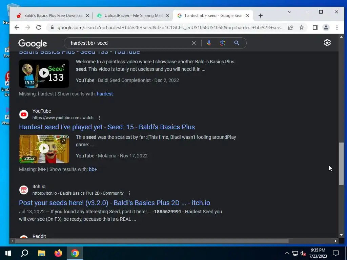Screen dimensions: 347x260
Task: Open Post your seeds here itch.io link
Action: pos(115,203)
